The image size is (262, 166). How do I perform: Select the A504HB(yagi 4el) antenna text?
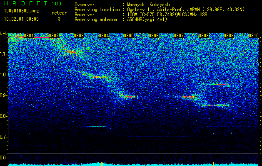coord(147,20)
